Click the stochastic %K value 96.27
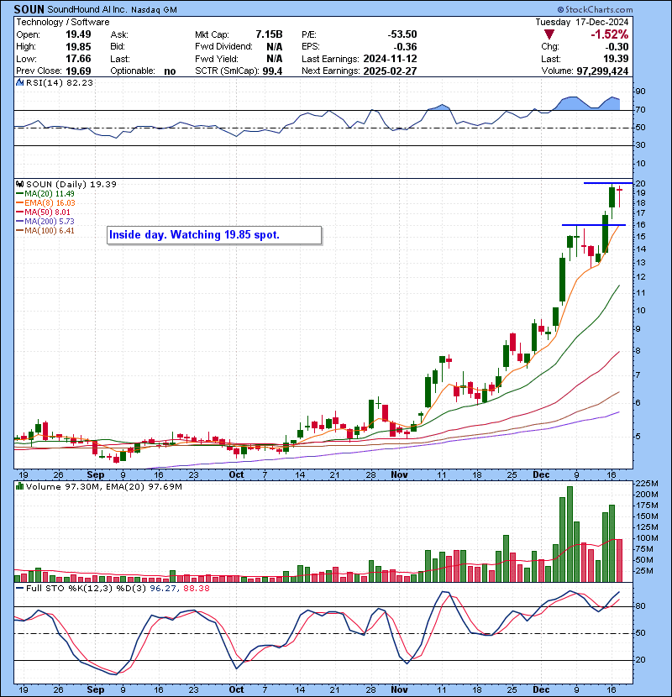 pyautogui.click(x=161, y=588)
